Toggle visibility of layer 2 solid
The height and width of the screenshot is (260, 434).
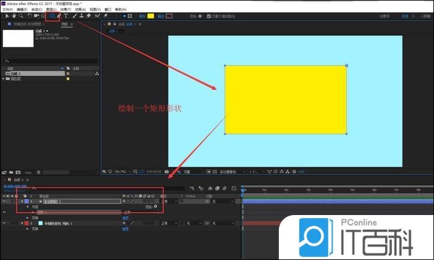4,223
